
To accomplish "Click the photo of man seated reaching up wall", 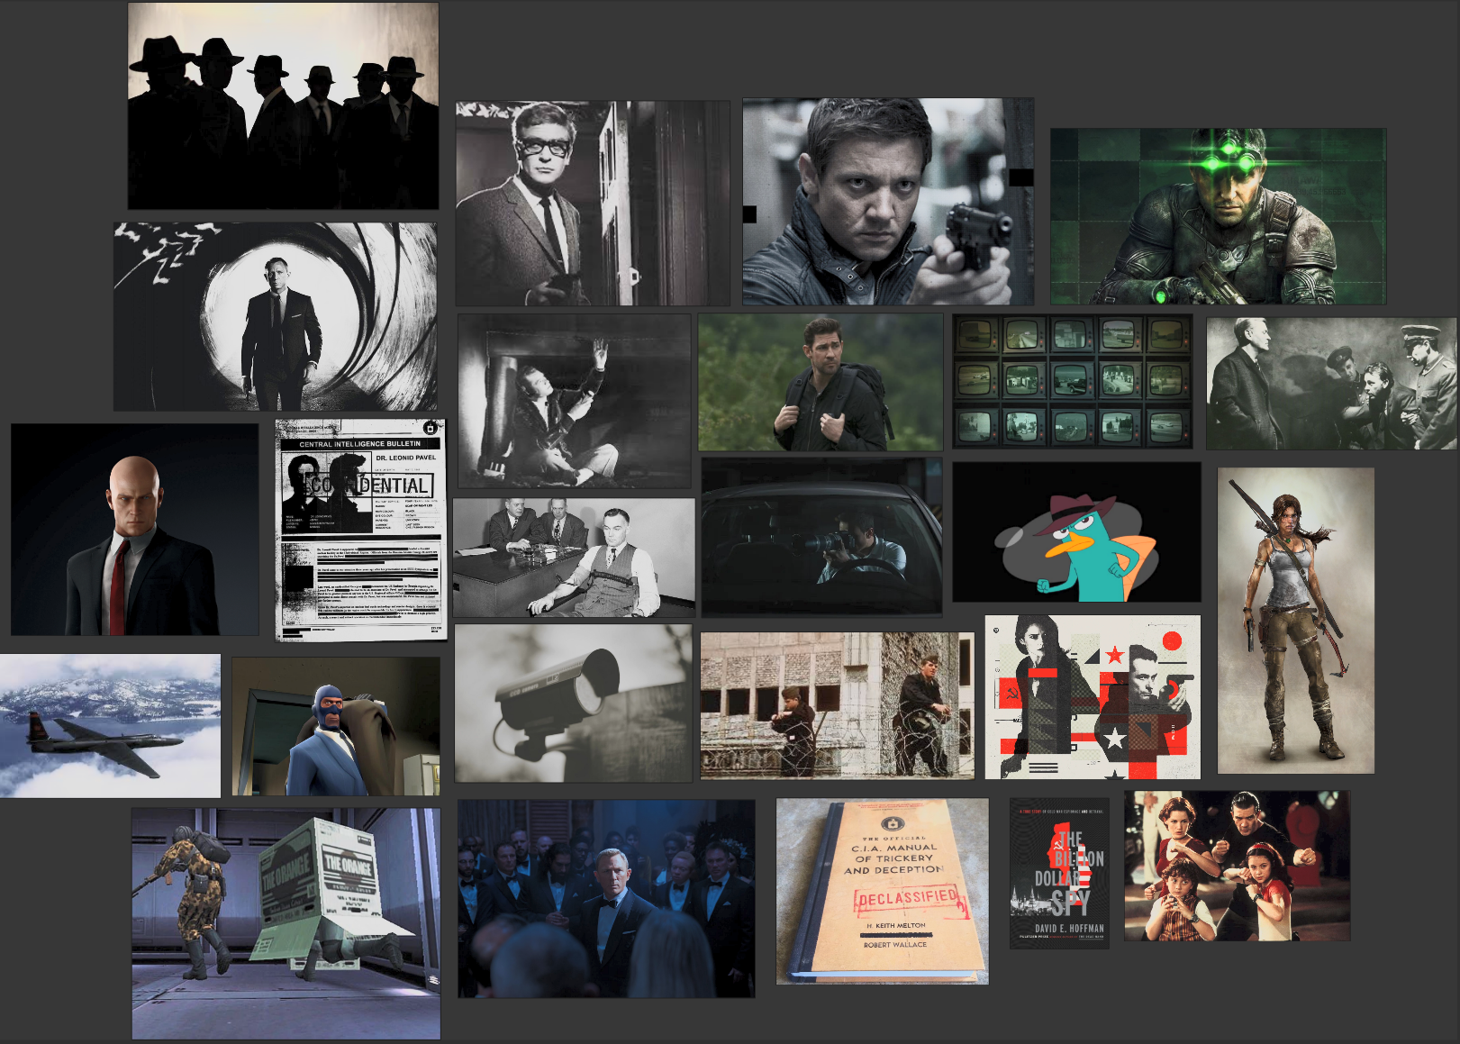I will click(575, 401).
